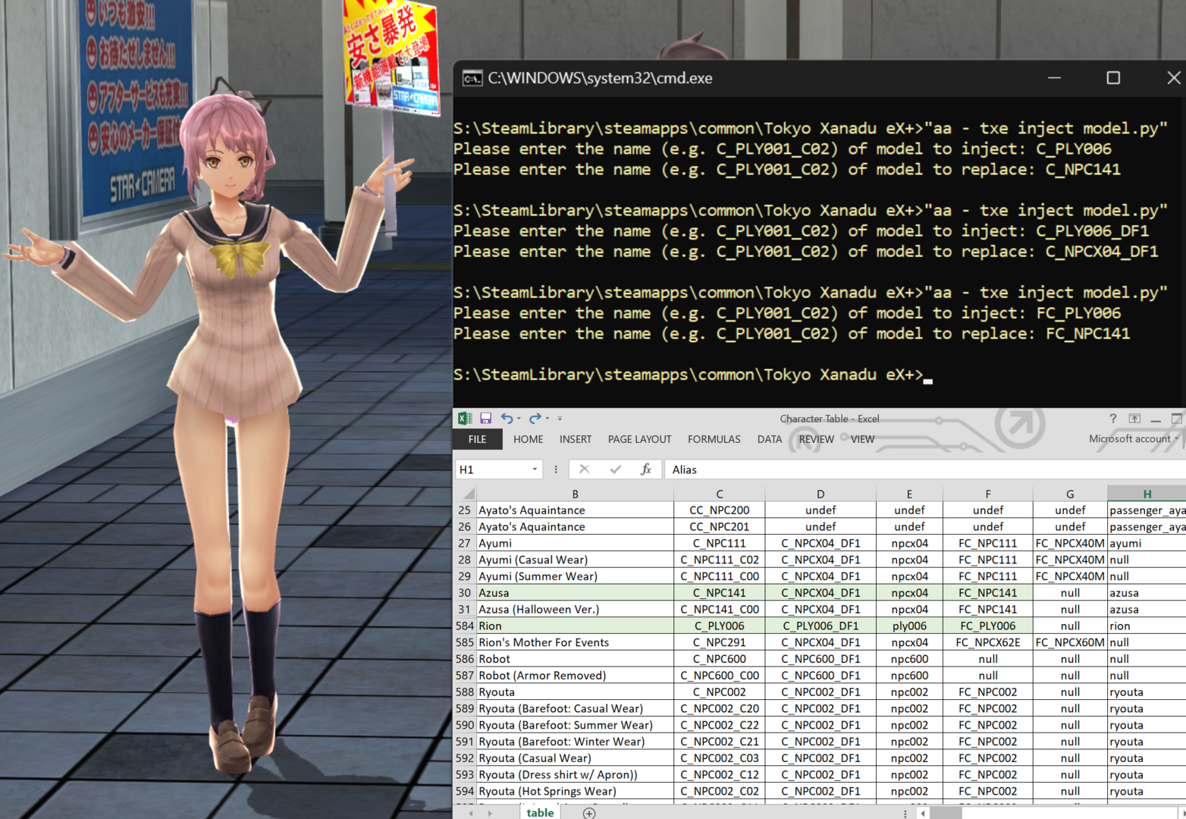Click the Enter checkmark formula bar icon
The height and width of the screenshot is (819, 1186).
pyautogui.click(x=615, y=469)
